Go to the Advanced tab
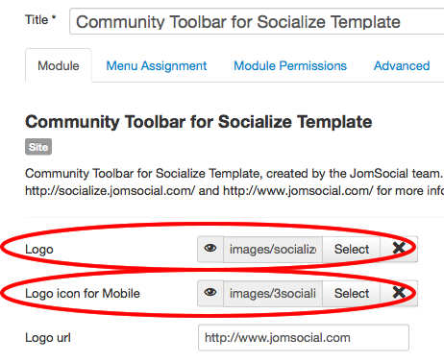The width and height of the screenshot is (444, 363). (402, 66)
